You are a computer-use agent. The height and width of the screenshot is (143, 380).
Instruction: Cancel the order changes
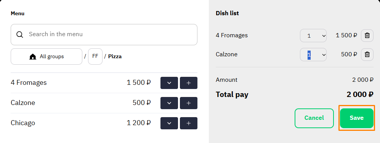point(314,118)
